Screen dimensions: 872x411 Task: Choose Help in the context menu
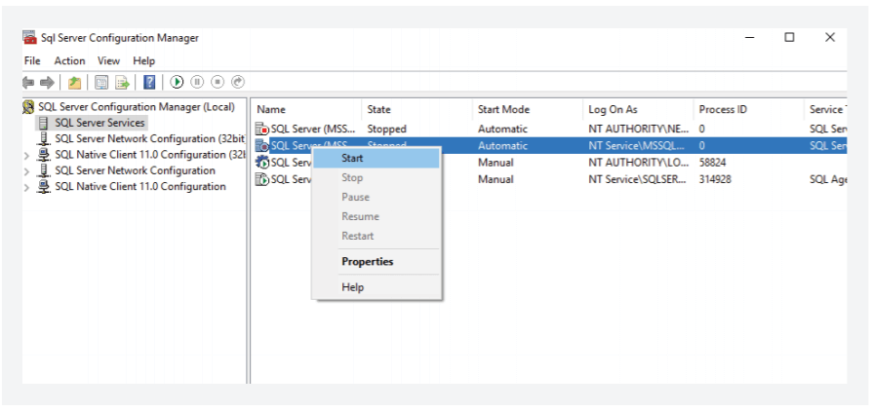pyautogui.click(x=377, y=287)
